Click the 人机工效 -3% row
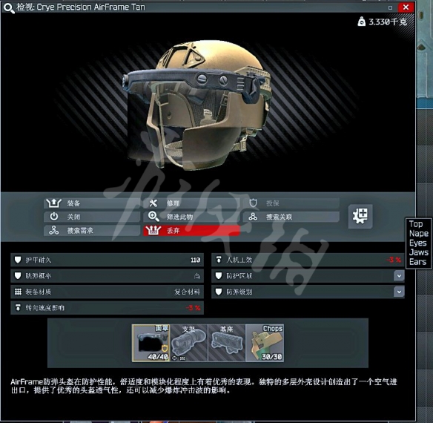This screenshot has width=433, height=423. [308, 260]
